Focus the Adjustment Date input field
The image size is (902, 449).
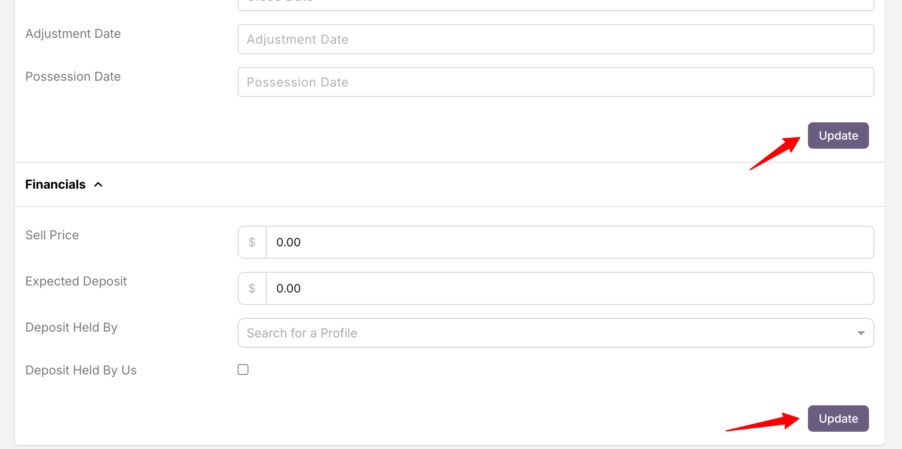(555, 39)
